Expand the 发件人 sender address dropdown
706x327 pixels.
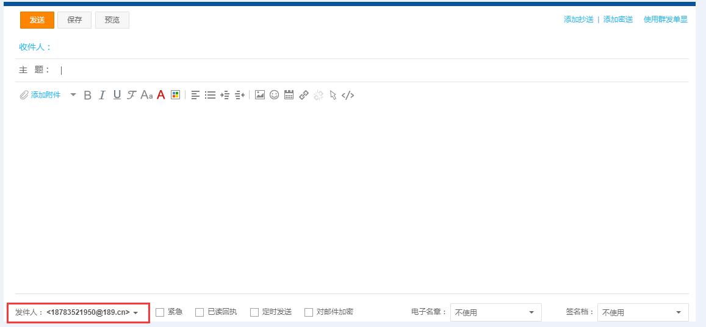pos(135,312)
